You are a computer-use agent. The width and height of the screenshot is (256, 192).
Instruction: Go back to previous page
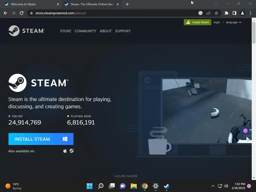pyautogui.click(x=5, y=13)
